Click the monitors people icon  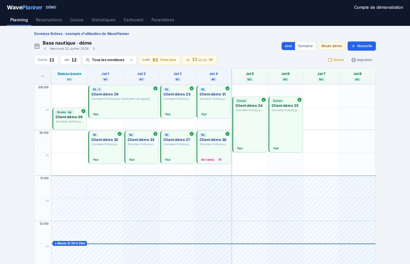coord(88,60)
